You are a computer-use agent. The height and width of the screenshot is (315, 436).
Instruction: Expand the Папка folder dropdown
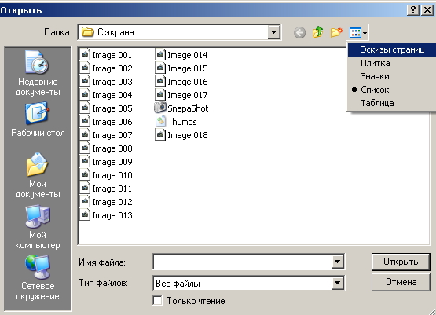coord(274,32)
